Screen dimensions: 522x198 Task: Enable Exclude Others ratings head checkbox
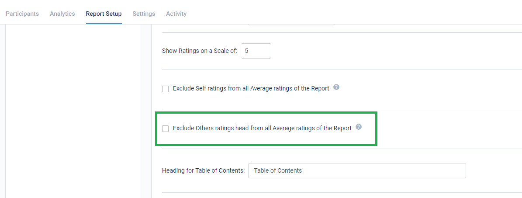(165, 129)
